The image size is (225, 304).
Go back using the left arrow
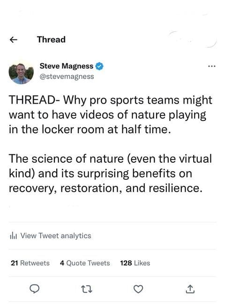click(x=14, y=40)
